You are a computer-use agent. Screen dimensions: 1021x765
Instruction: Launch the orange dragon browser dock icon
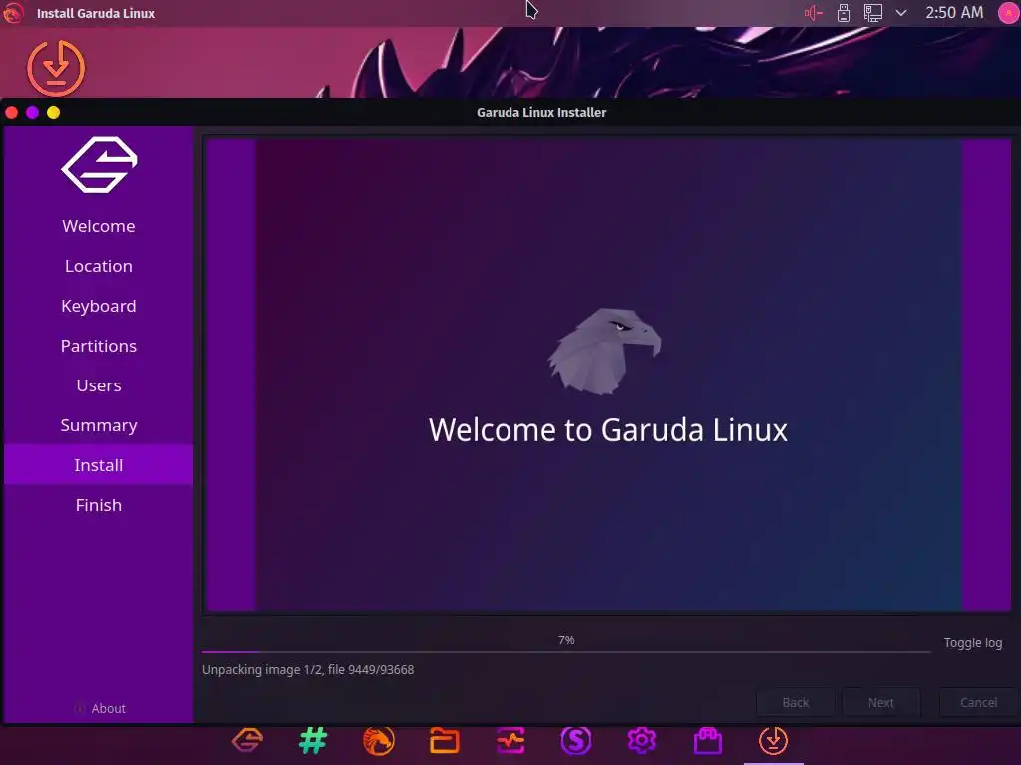(x=378, y=740)
